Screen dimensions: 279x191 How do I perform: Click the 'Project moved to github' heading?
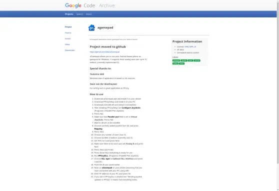pos(107,46)
